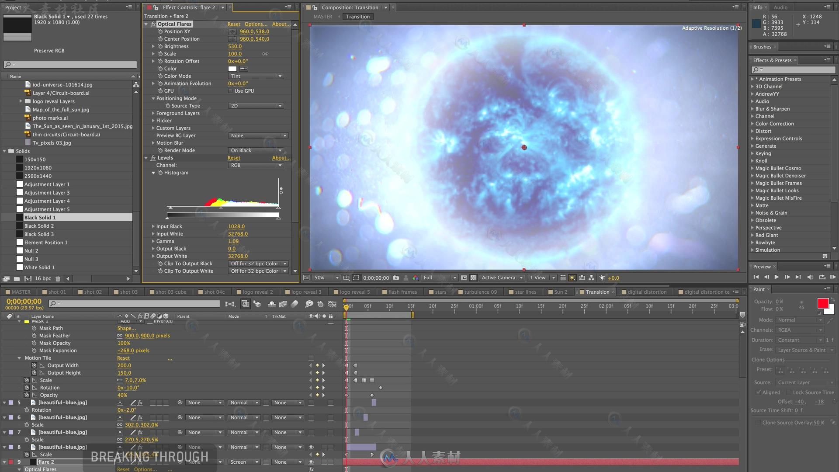Toggle Brightness stopwatch in Optical Flares
Image resolution: width=839 pixels, height=472 pixels.
tap(160, 46)
